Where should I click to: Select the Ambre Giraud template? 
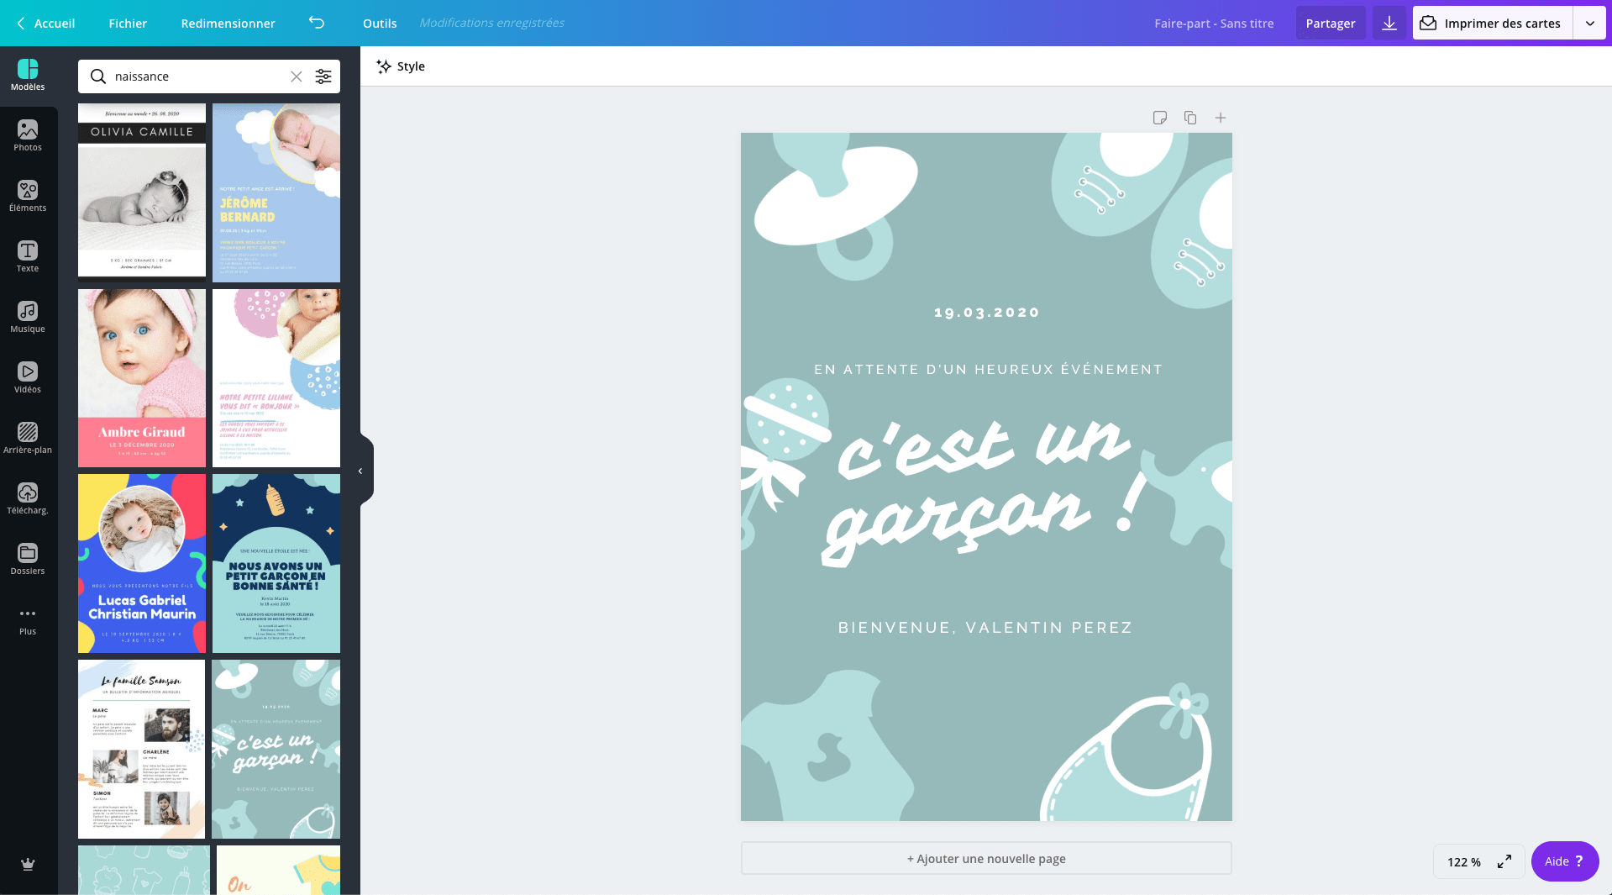pos(142,378)
